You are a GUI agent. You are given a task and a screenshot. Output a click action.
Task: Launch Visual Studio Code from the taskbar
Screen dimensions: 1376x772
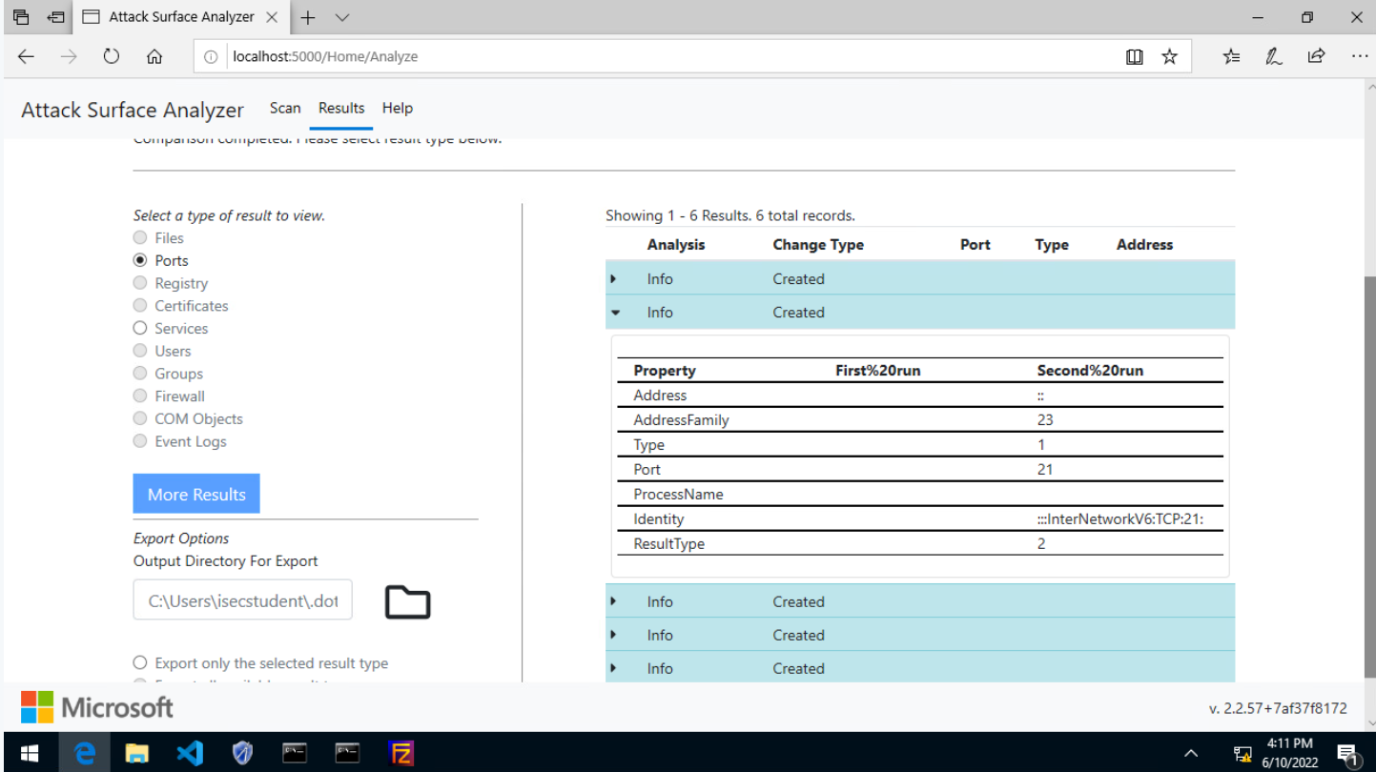(190, 753)
